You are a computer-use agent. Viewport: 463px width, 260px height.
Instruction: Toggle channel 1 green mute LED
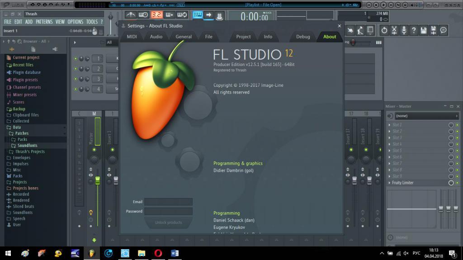(x=76, y=58)
